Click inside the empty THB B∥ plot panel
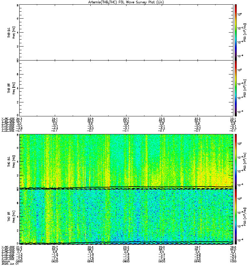 (x=126, y=88)
